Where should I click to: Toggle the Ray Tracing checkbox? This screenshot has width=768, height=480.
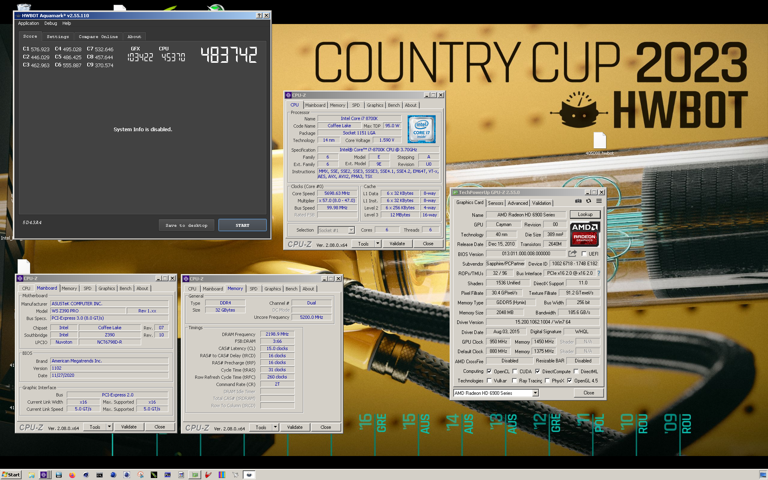(515, 380)
